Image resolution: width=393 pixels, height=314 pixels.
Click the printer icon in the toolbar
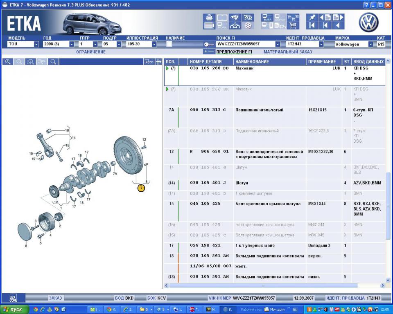point(209,18)
